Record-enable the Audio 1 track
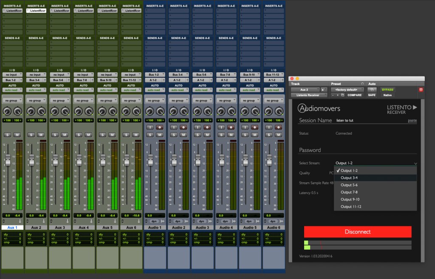 (x=160, y=127)
